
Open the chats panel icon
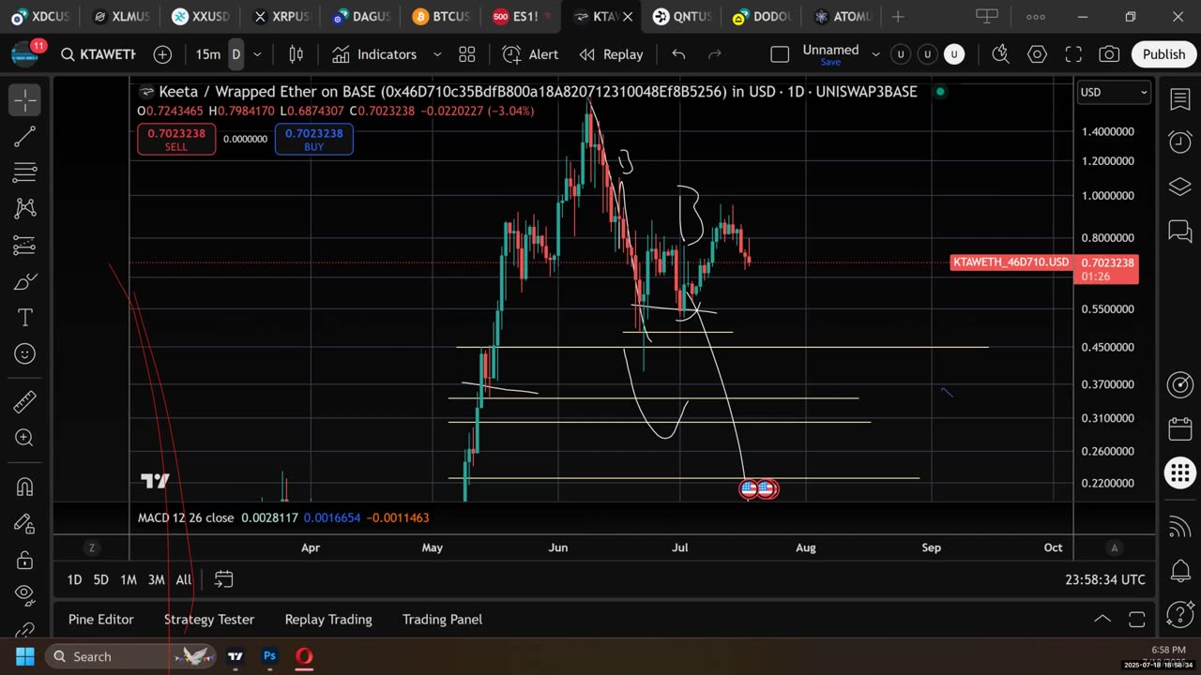[x=1179, y=231]
